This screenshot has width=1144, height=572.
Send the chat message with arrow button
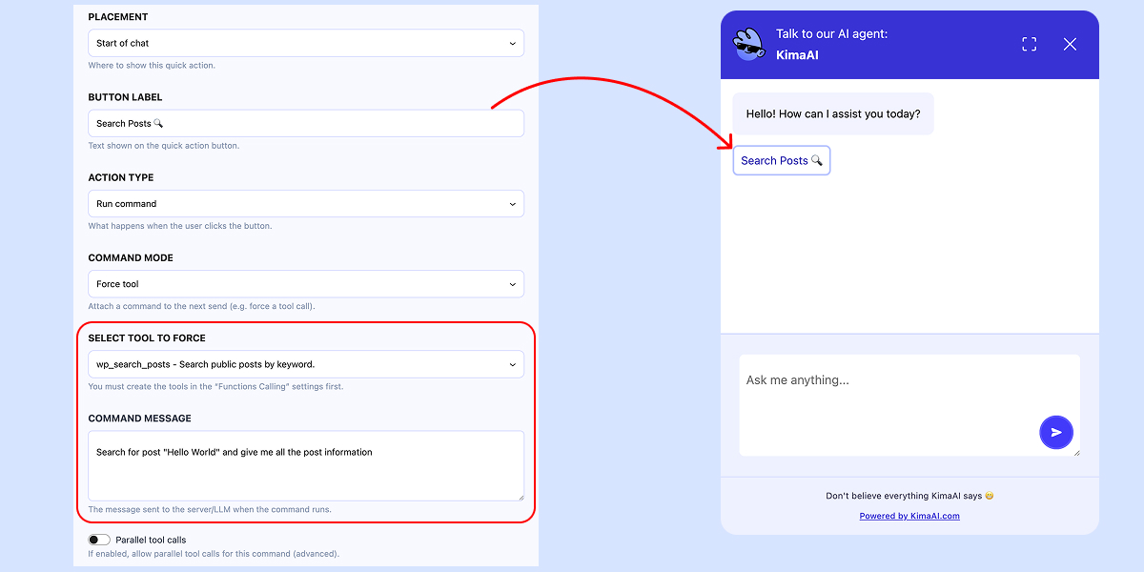pyautogui.click(x=1055, y=432)
